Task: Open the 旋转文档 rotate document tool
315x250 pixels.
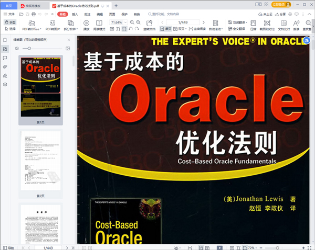Action: tap(149, 25)
